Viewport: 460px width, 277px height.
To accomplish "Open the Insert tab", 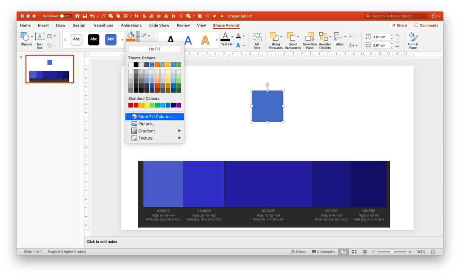I will (43, 25).
